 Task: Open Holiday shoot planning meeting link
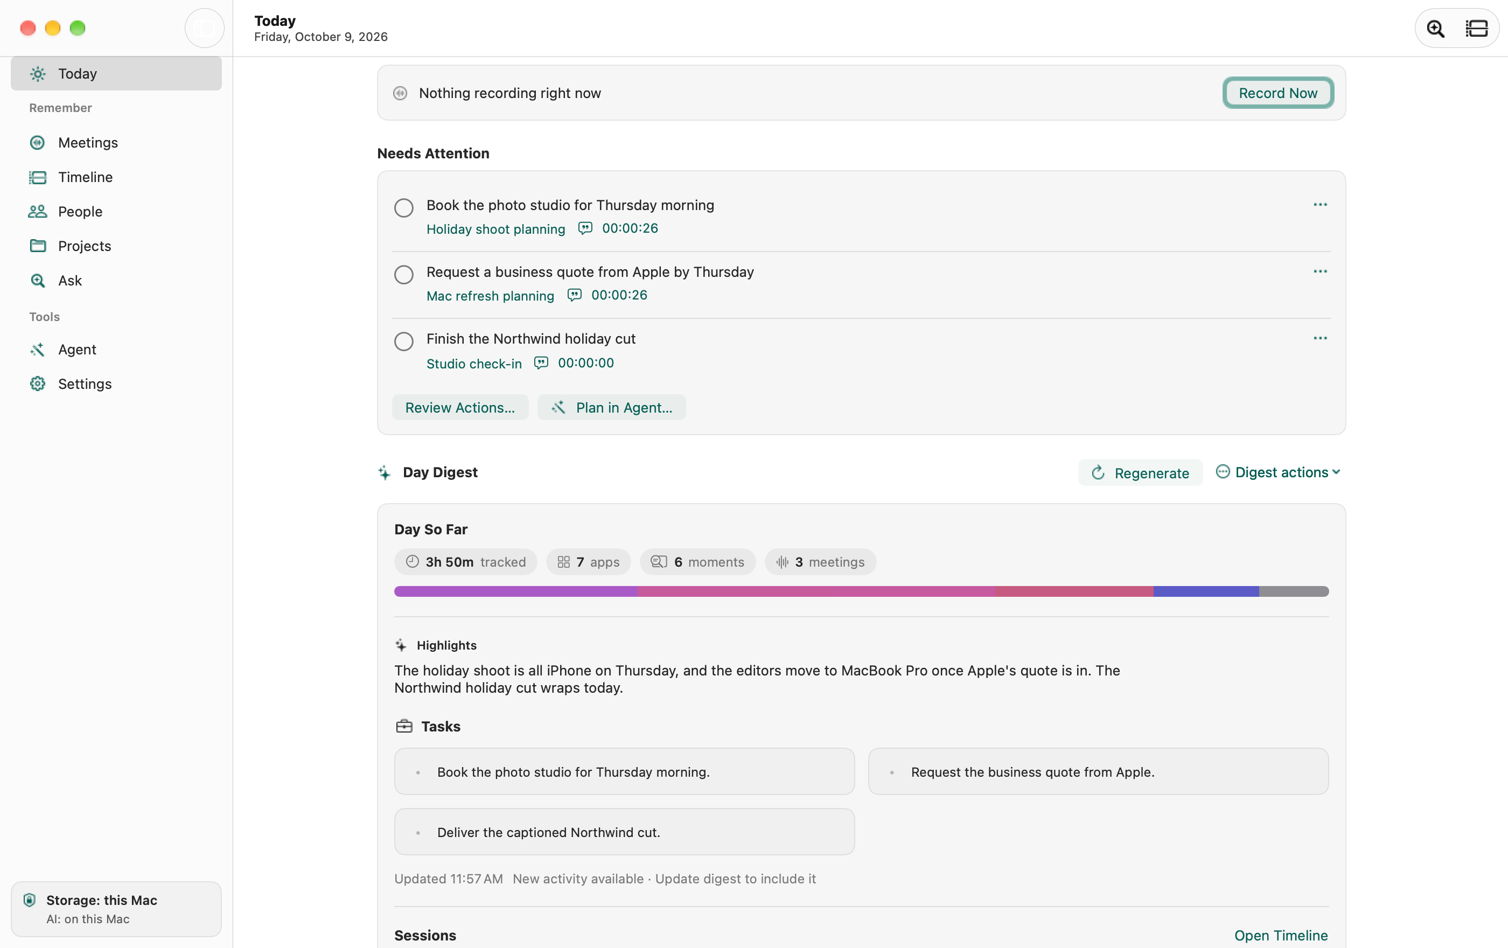pyautogui.click(x=495, y=229)
